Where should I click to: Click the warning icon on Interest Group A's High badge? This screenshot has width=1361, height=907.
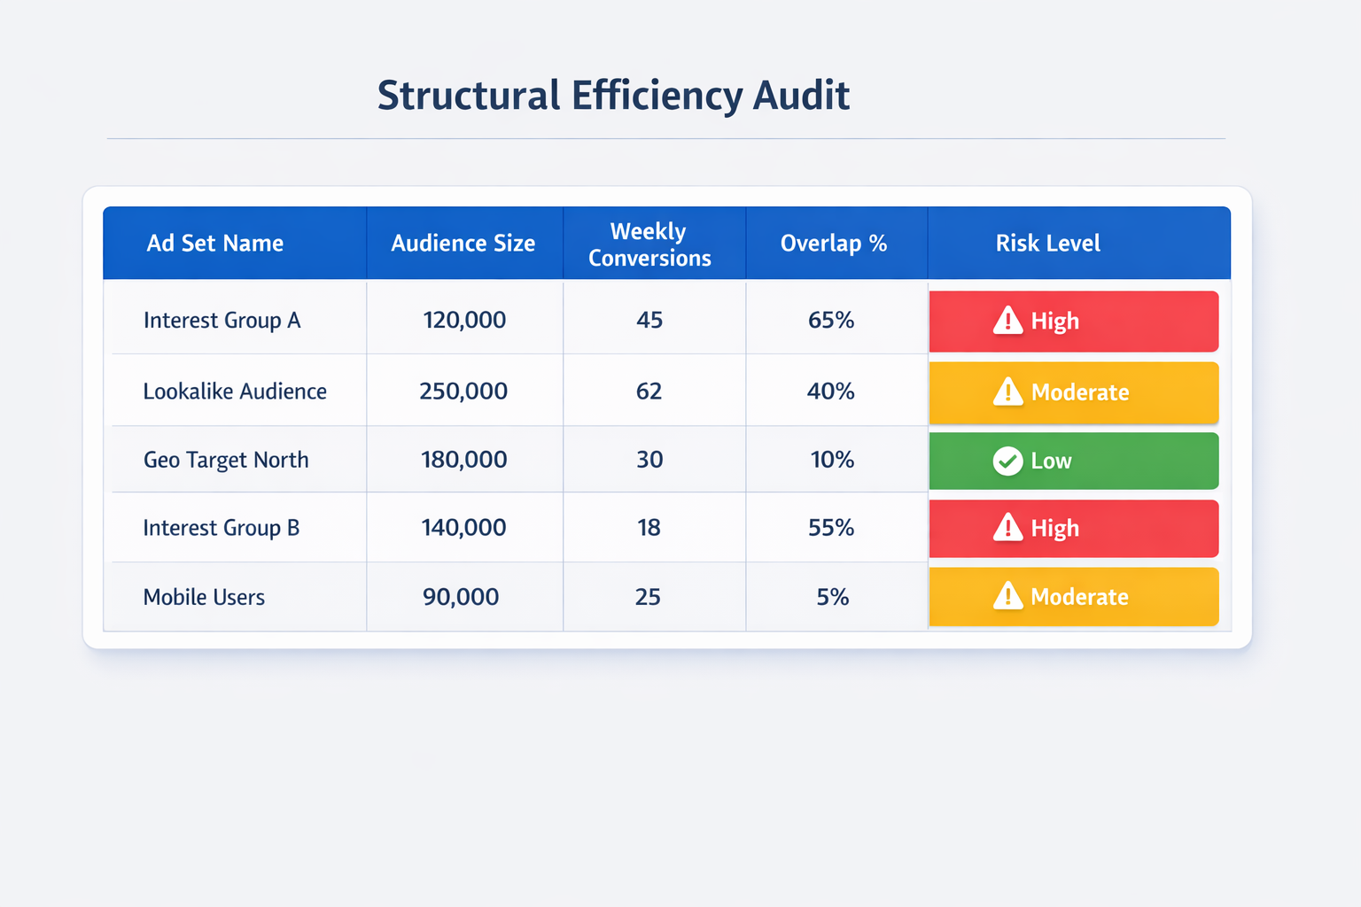(1008, 322)
